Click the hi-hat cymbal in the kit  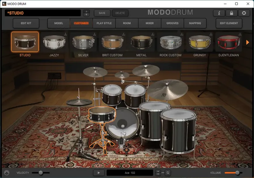(x=79, y=102)
